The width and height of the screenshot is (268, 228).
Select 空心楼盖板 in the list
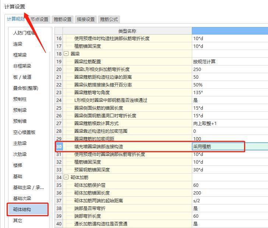click(24, 132)
